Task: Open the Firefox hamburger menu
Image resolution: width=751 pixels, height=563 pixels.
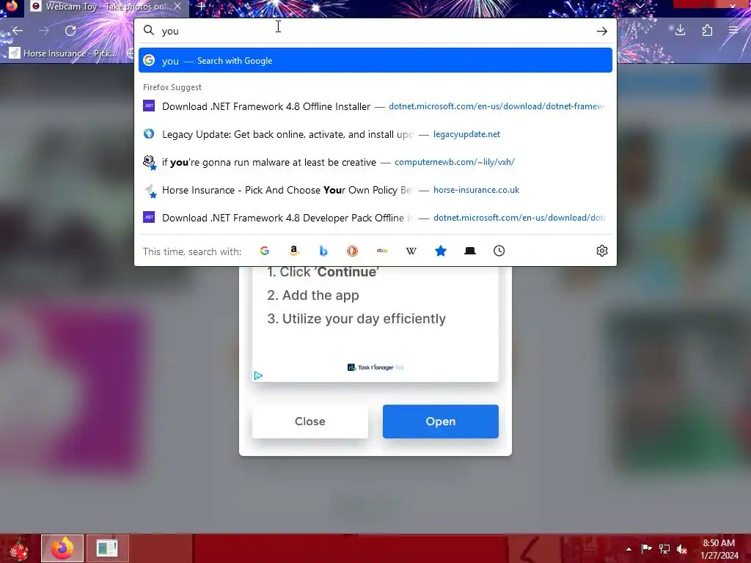Action: click(733, 31)
